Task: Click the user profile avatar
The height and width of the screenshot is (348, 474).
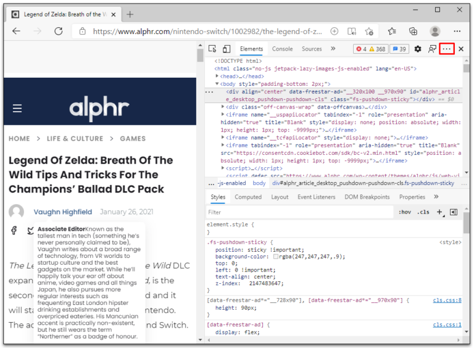Action: click(434, 31)
